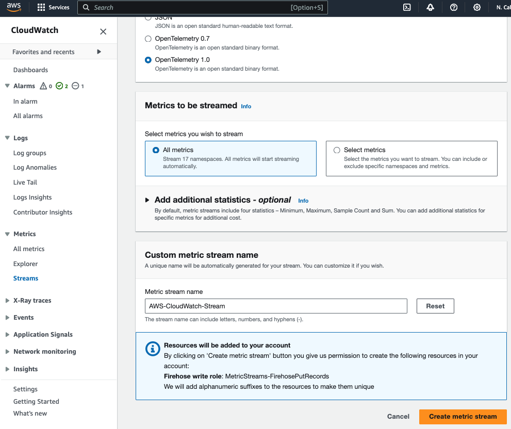Click the alarms OK count icon

tap(59, 86)
